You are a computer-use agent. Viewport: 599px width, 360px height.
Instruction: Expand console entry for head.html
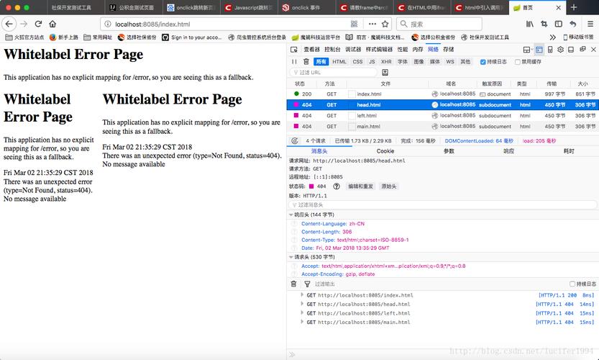click(x=302, y=304)
